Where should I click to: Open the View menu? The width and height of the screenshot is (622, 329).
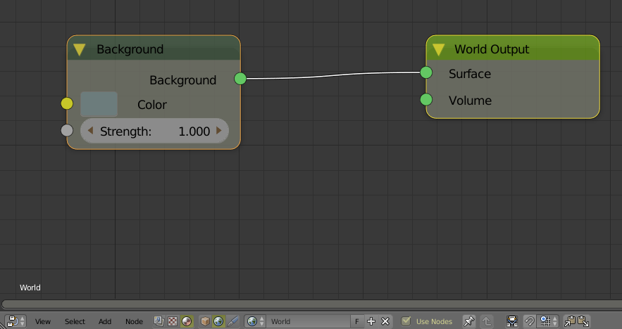pyautogui.click(x=42, y=321)
